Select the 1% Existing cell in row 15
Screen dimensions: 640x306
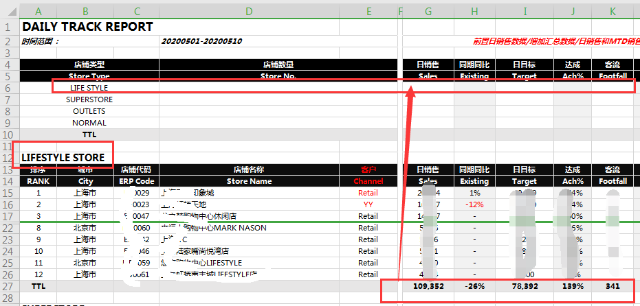[474, 193]
